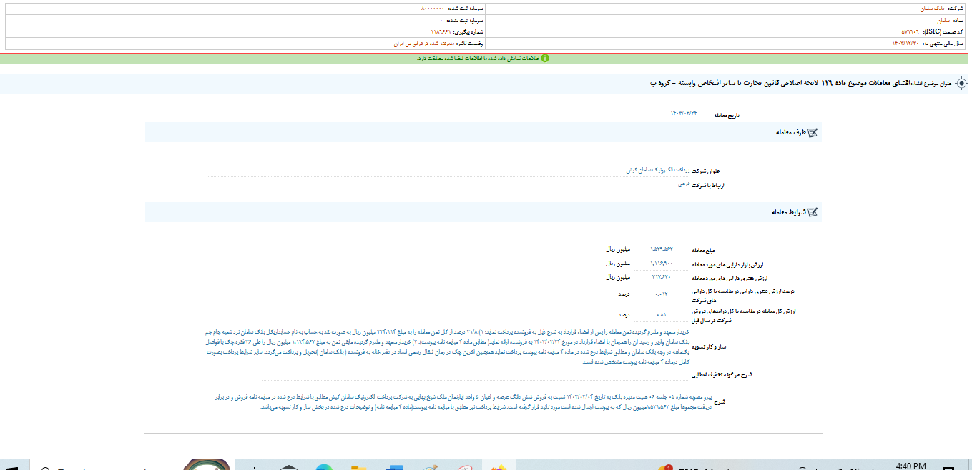The height and width of the screenshot is (470, 972).
Task: Click the transaction amount value مبلغ معامله
Action: point(662,249)
